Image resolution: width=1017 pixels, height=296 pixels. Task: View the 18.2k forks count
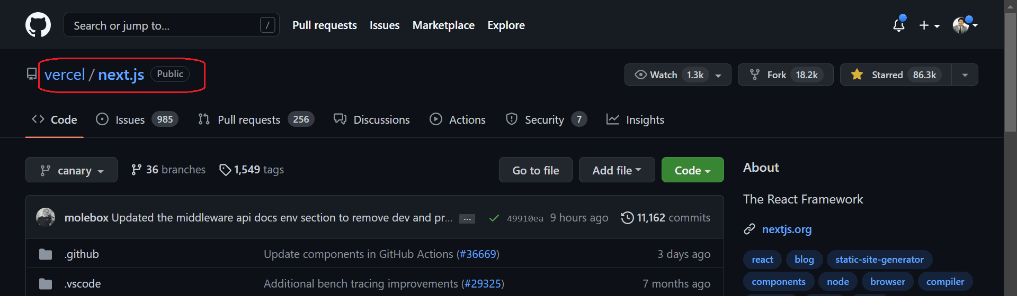[807, 75]
